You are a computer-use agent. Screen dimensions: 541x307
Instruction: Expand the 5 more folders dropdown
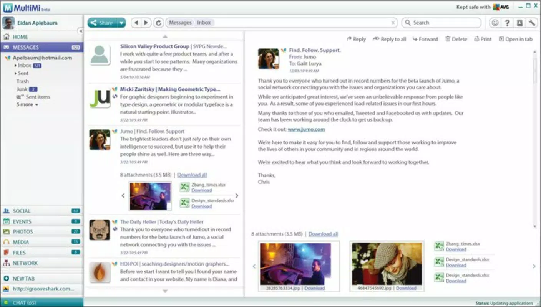click(27, 104)
